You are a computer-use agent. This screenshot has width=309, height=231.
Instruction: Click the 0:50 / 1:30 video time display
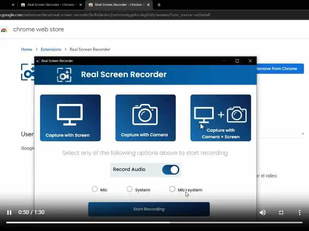pos(31,213)
